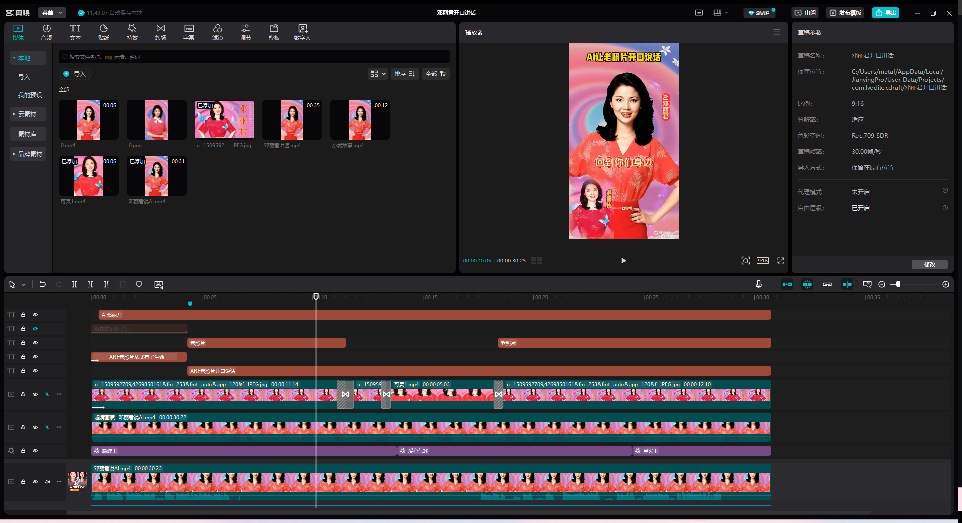Click the 9:16 aspect ratio control in player
Image resolution: width=962 pixels, height=523 pixels.
pos(763,261)
